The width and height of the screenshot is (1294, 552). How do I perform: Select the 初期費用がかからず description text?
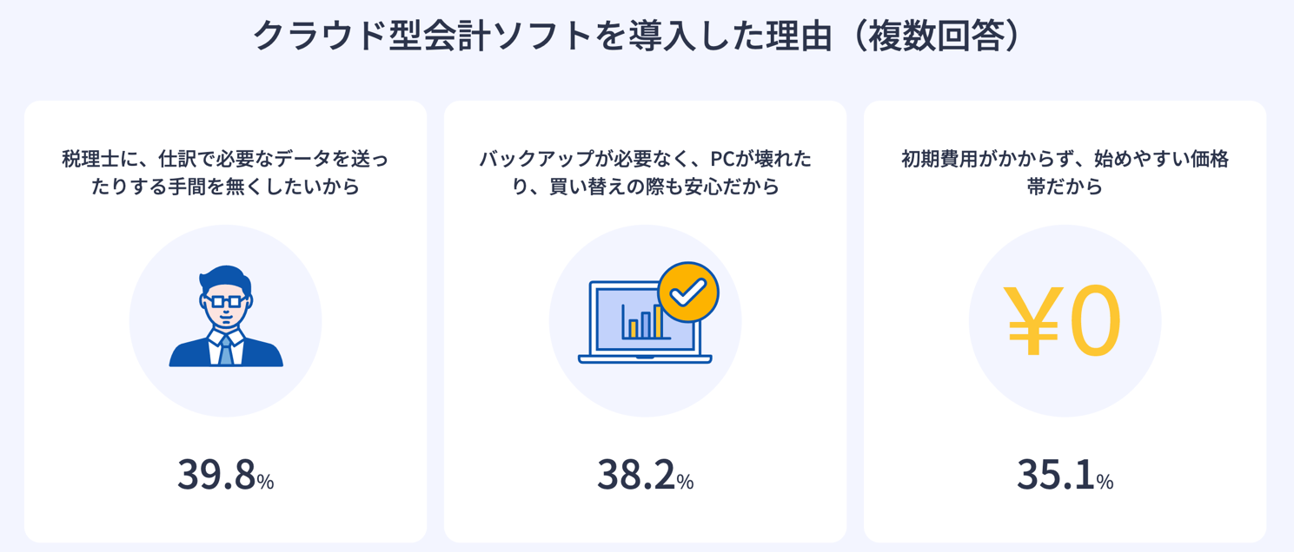(x=1065, y=160)
